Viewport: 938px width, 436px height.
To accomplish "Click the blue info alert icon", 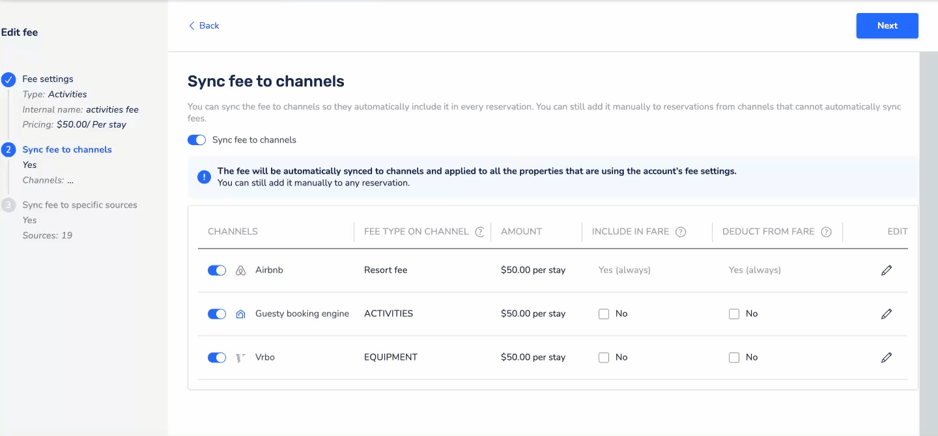I will click(205, 177).
